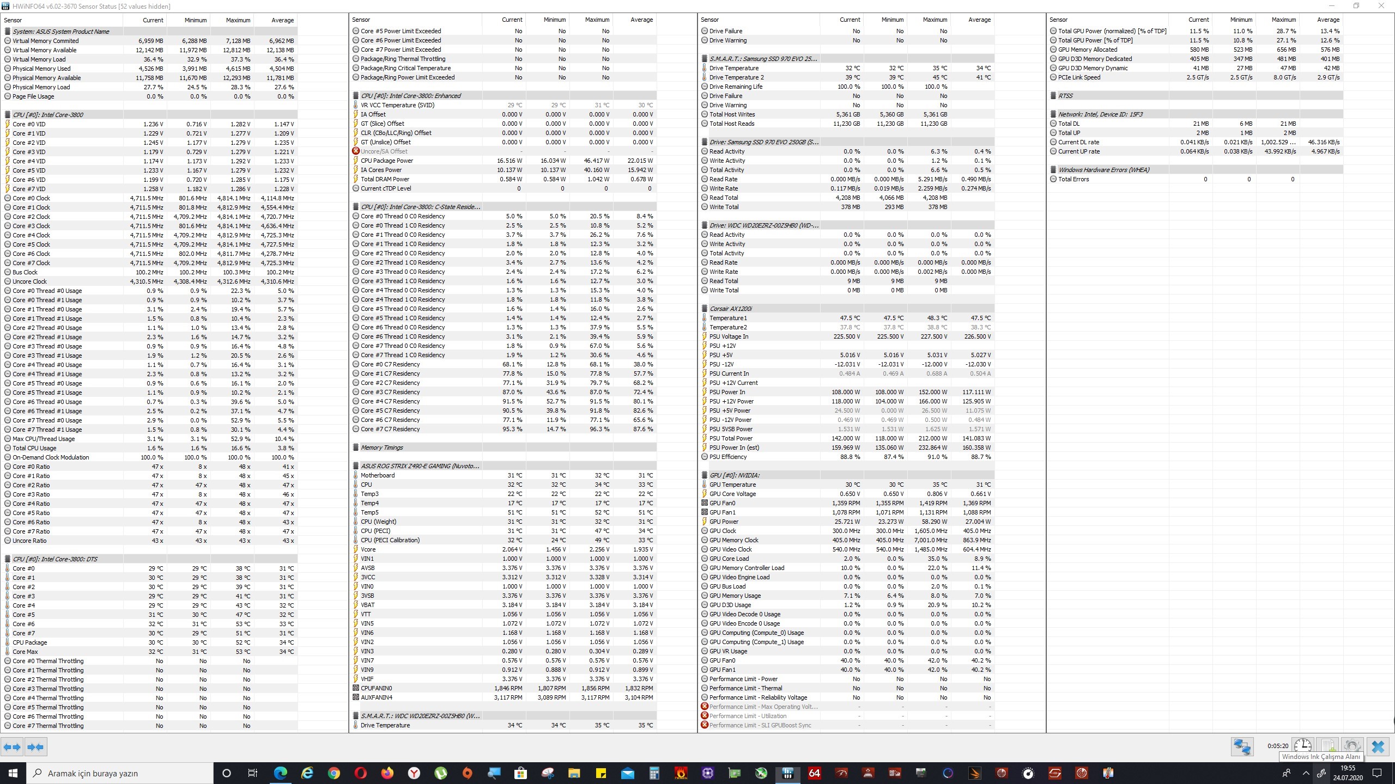Select the Total CPU Usage row

149,448
